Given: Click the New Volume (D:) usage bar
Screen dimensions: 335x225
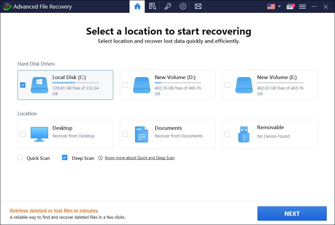Looking at the screenshot, I should tap(178, 83).
